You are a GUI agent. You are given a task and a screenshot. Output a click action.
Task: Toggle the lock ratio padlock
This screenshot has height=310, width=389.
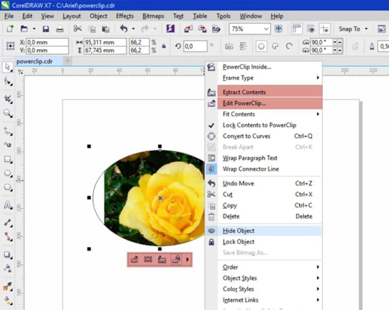point(164,46)
